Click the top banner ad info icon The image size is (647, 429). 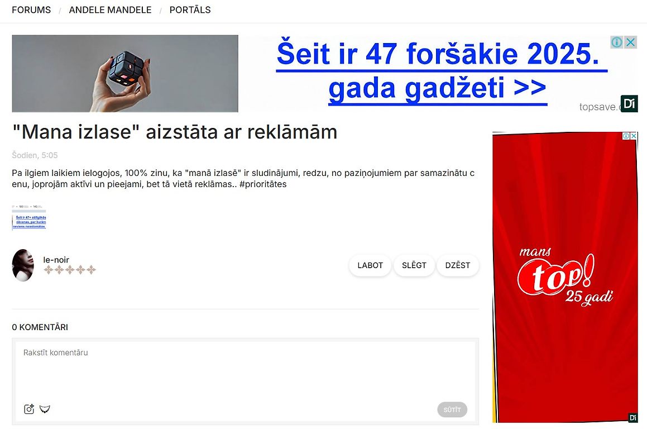(617, 42)
